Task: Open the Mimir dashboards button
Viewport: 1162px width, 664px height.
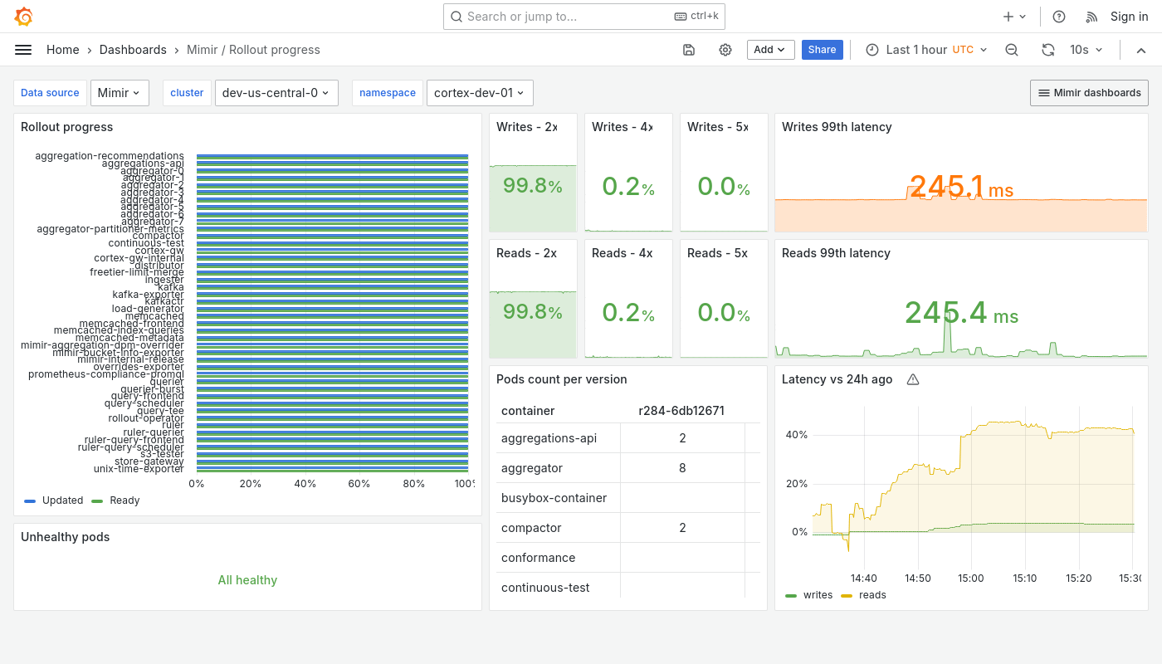Action: pyautogui.click(x=1088, y=92)
